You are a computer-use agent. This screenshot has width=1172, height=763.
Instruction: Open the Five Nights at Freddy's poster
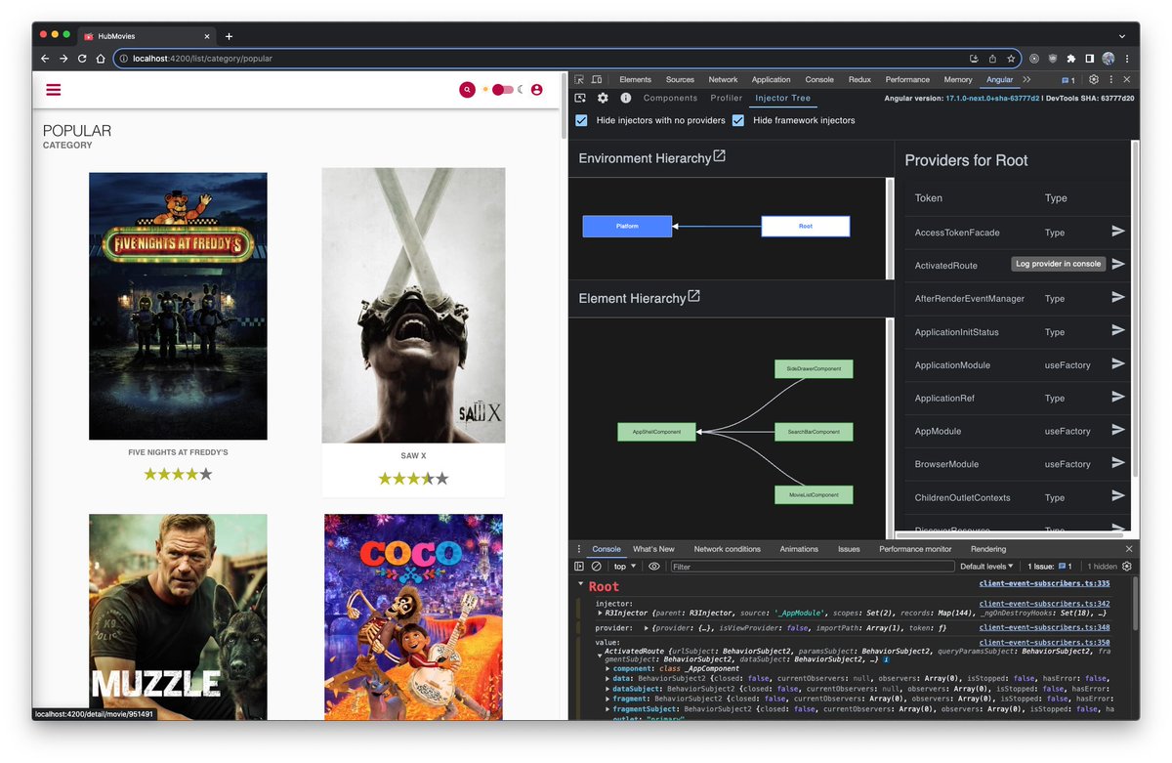point(178,306)
